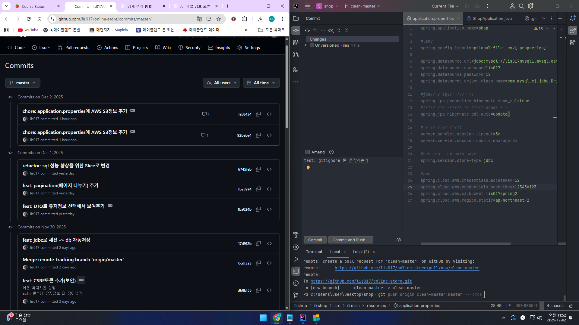
Task: Switch to ShopApplication.java editor tab
Action: point(492,18)
